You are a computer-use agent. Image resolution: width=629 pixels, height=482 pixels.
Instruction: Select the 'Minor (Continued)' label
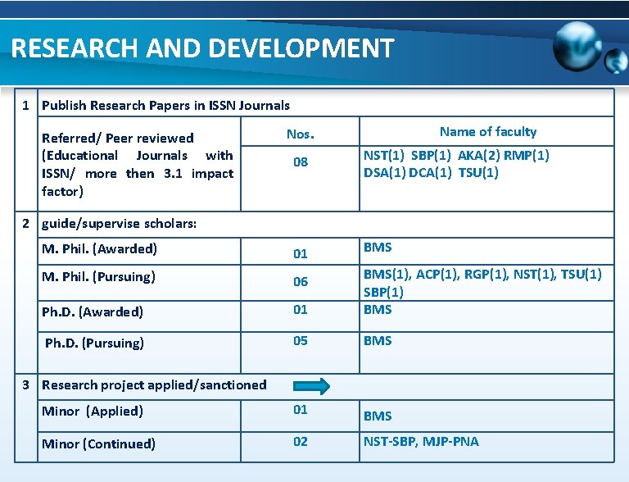pyautogui.click(x=98, y=443)
